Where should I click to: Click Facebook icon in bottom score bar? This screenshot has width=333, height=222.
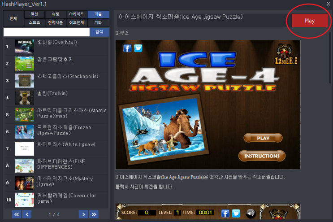coord(225,213)
